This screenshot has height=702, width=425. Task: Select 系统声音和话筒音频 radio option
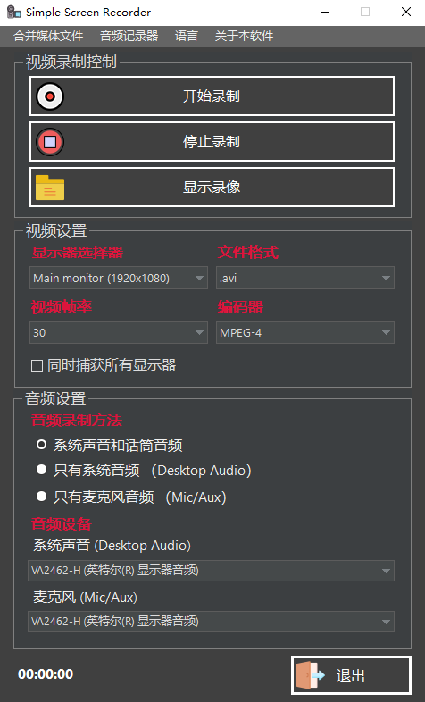click(42, 445)
